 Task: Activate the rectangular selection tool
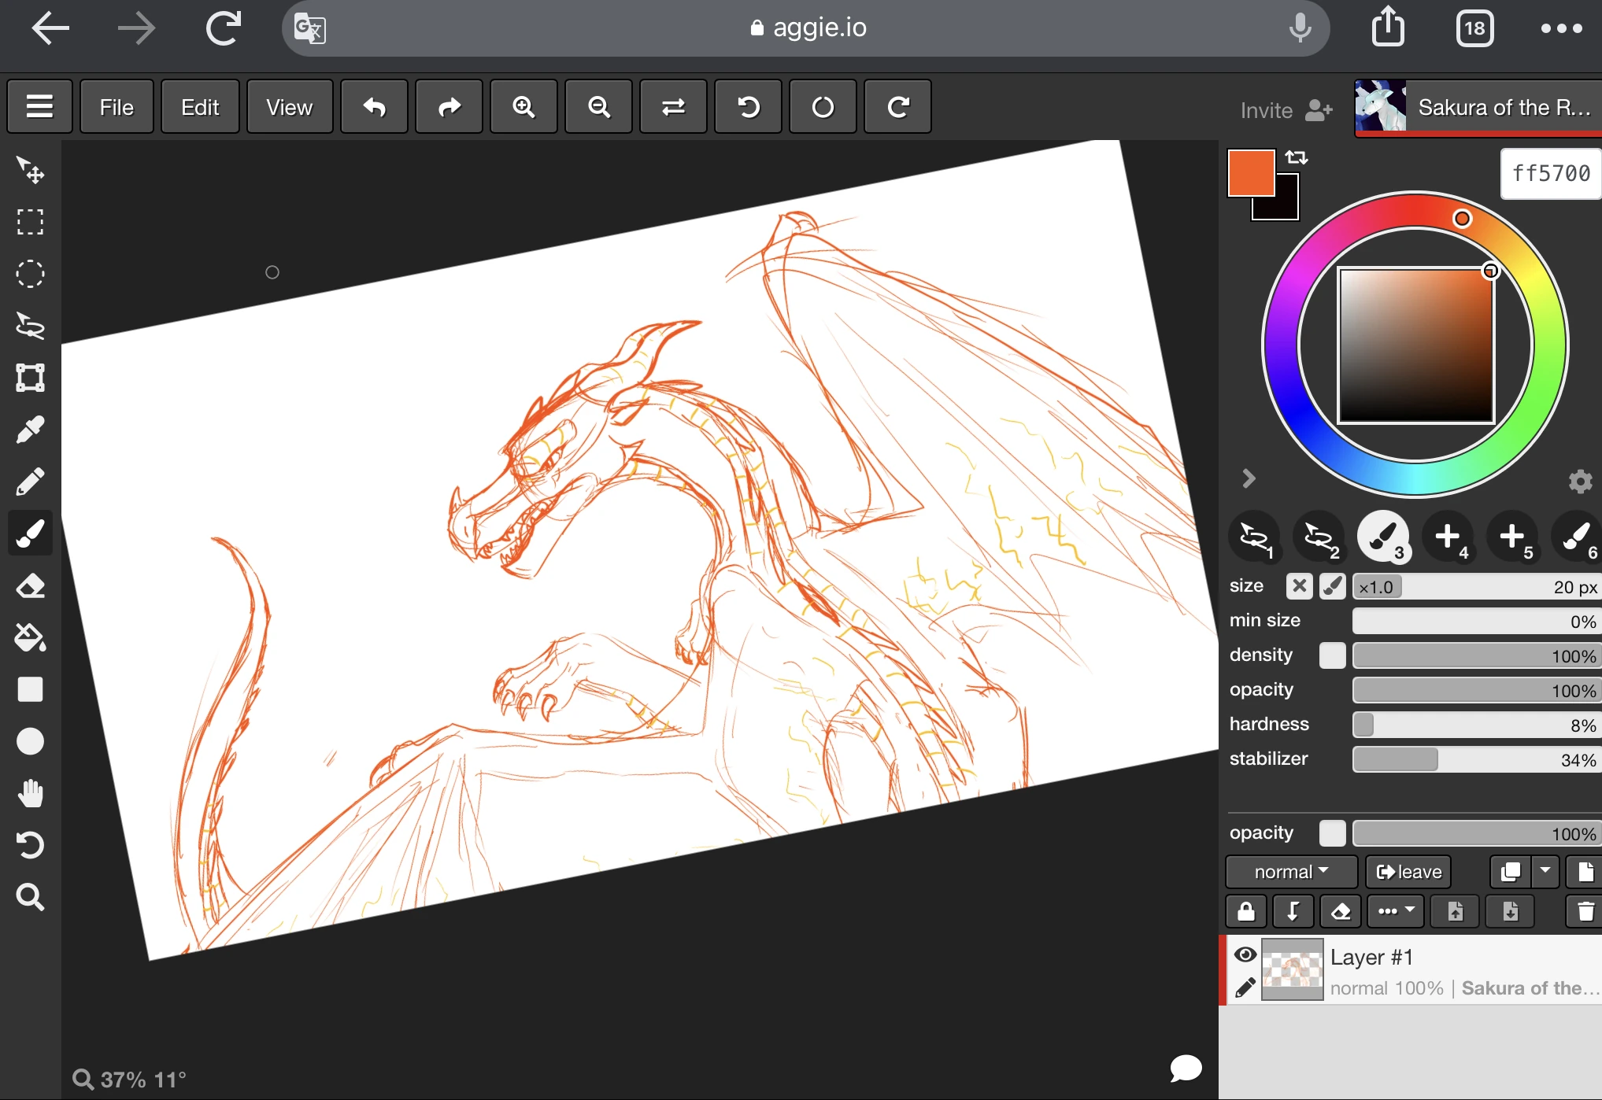(30, 223)
